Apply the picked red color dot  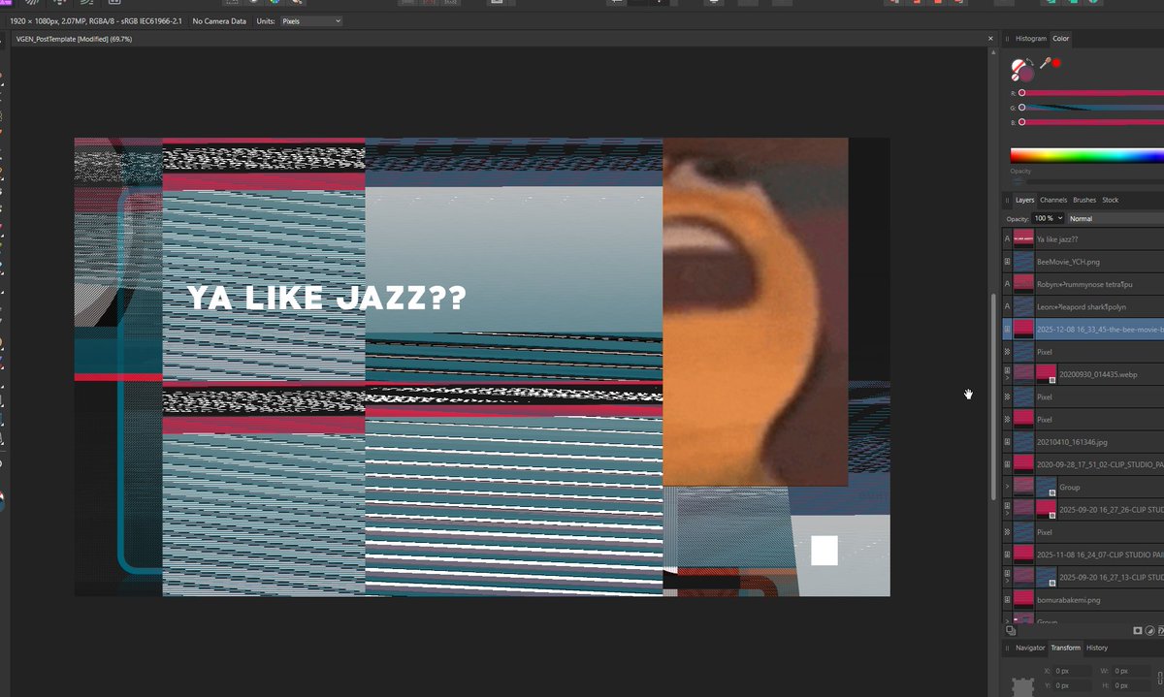1056,63
